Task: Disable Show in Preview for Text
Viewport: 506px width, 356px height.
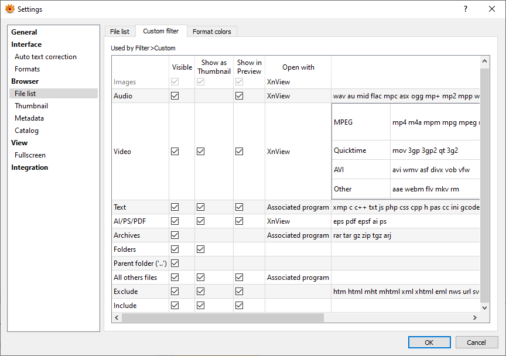Action: (239, 207)
